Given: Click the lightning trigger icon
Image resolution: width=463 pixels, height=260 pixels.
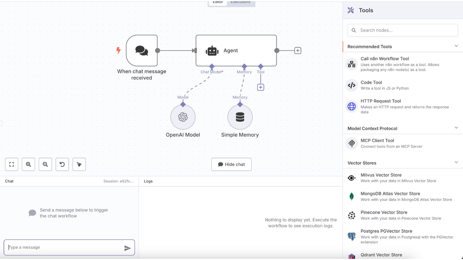Looking at the screenshot, I should [x=118, y=51].
